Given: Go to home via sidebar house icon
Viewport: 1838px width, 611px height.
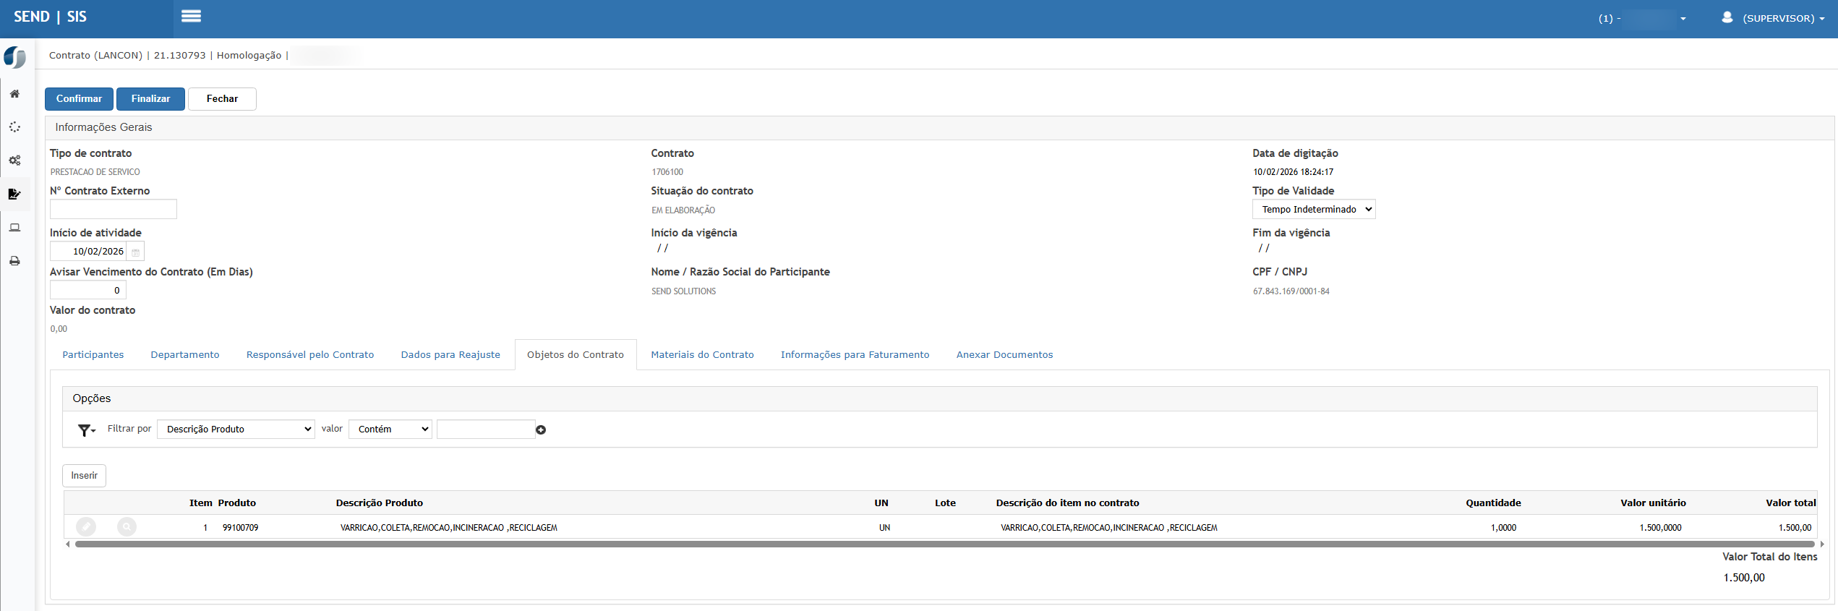Looking at the screenshot, I should [14, 94].
